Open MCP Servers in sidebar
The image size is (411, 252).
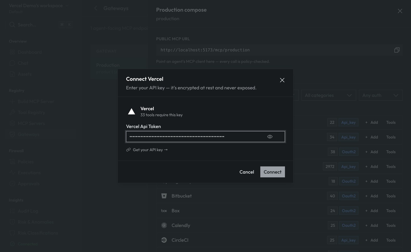pos(41,124)
